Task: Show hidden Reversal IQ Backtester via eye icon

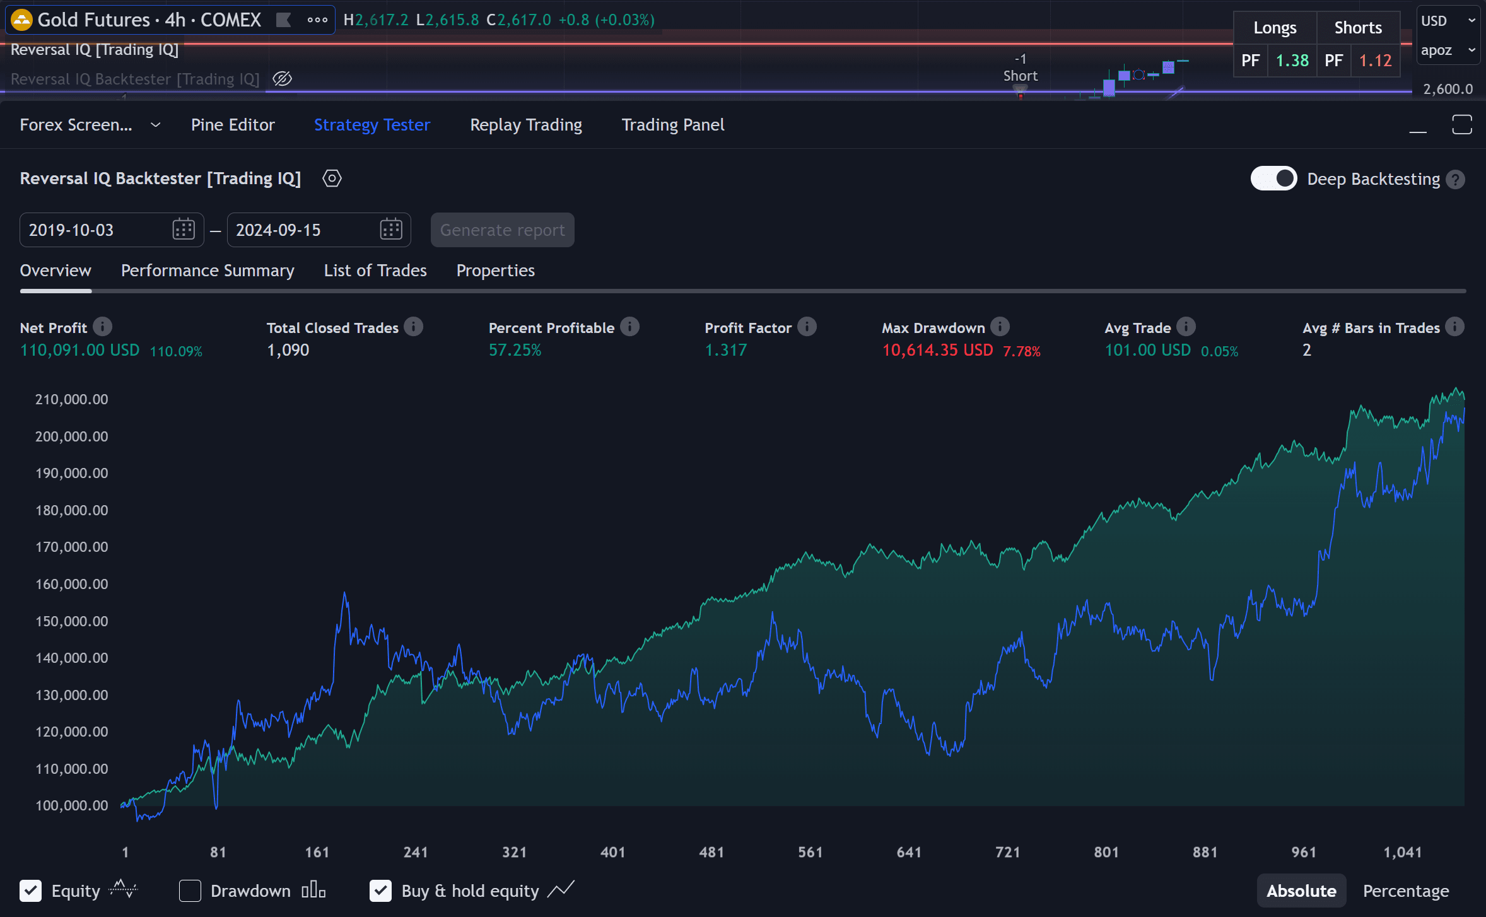Action: (282, 79)
